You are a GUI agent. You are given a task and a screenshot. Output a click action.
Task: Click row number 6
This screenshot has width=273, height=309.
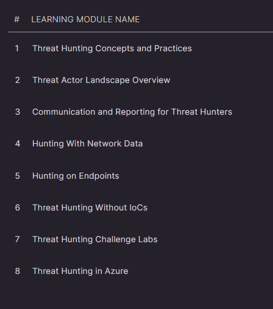[x=18, y=208]
